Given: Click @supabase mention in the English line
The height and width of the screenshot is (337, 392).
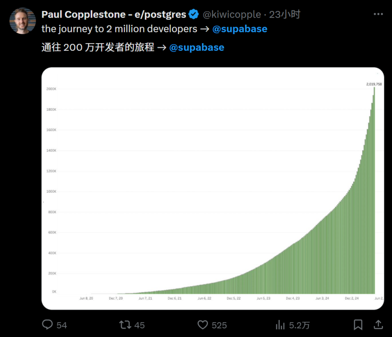Looking at the screenshot, I should pyautogui.click(x=240, y=28).
